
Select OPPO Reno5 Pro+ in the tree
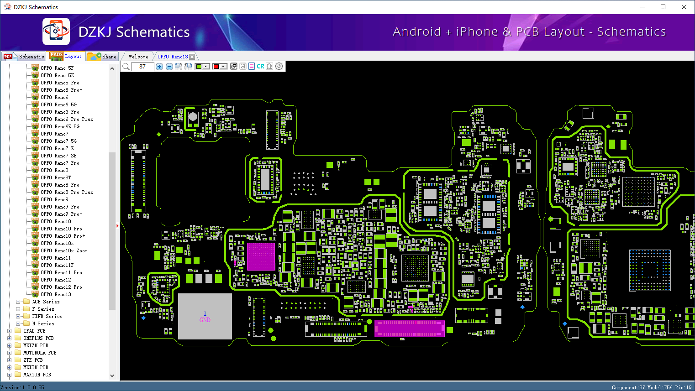click(x=62, y=90)
